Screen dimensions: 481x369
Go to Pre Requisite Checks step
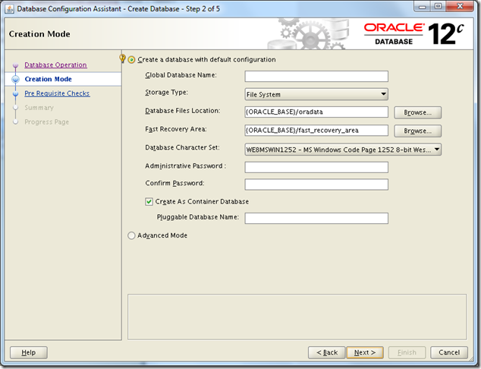(x=57, y=94)
